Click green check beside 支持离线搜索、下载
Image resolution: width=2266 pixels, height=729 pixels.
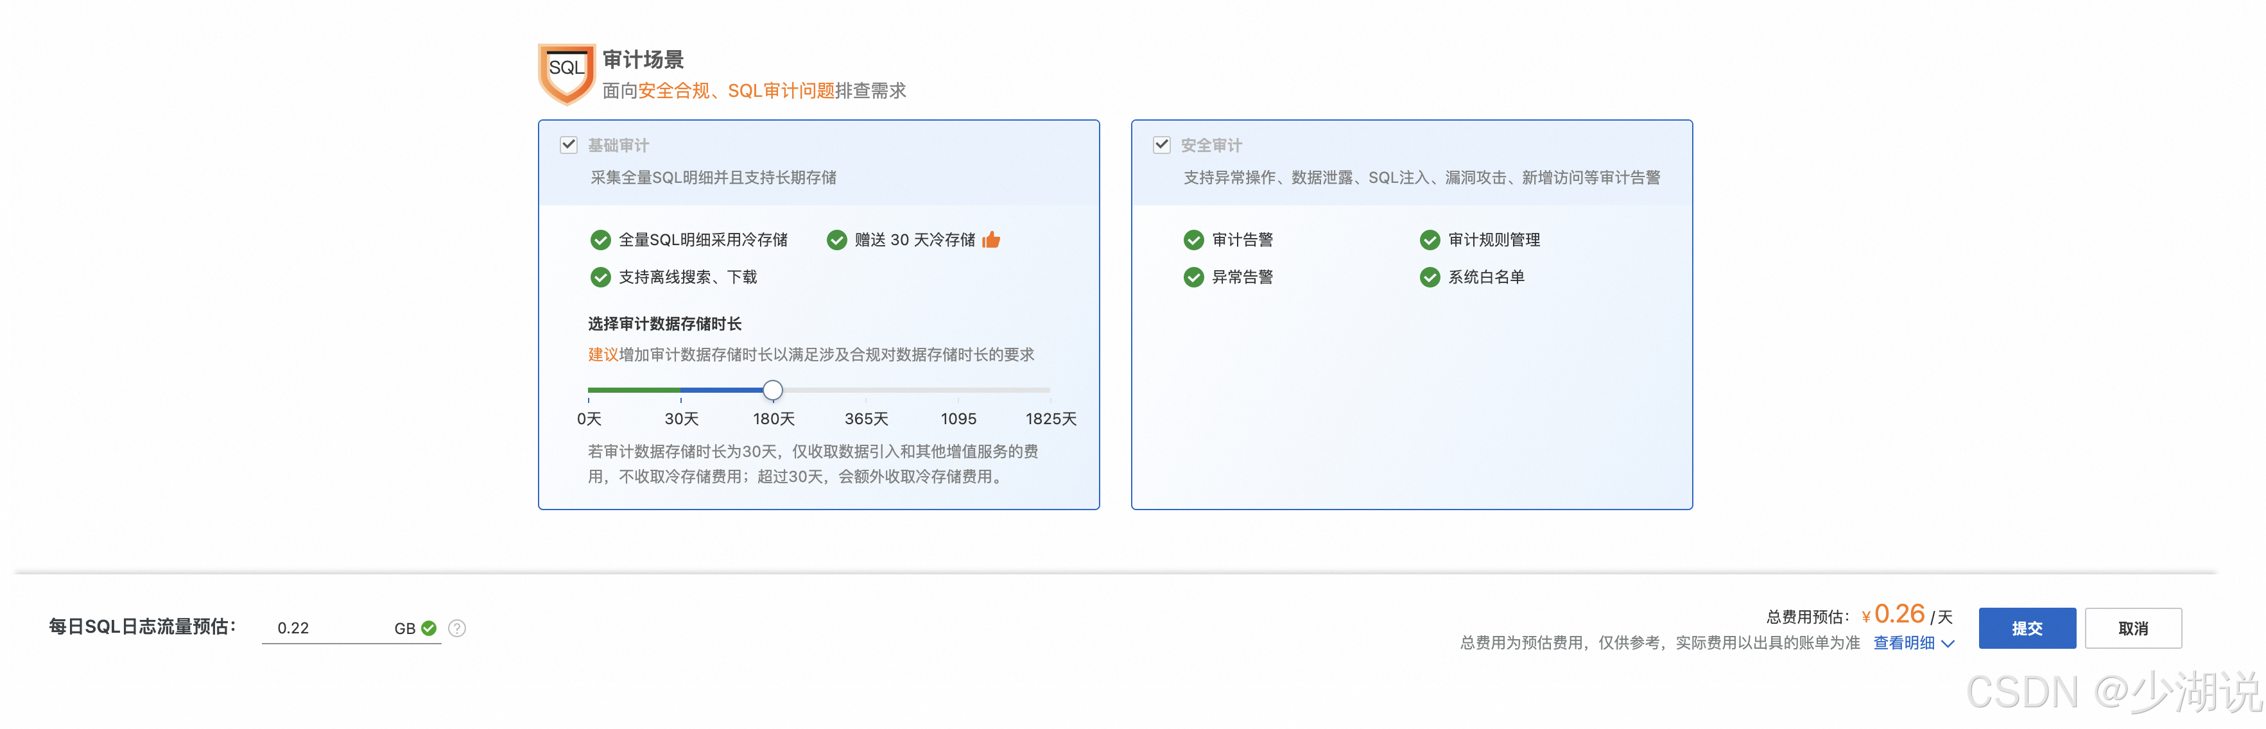[600, 278]
